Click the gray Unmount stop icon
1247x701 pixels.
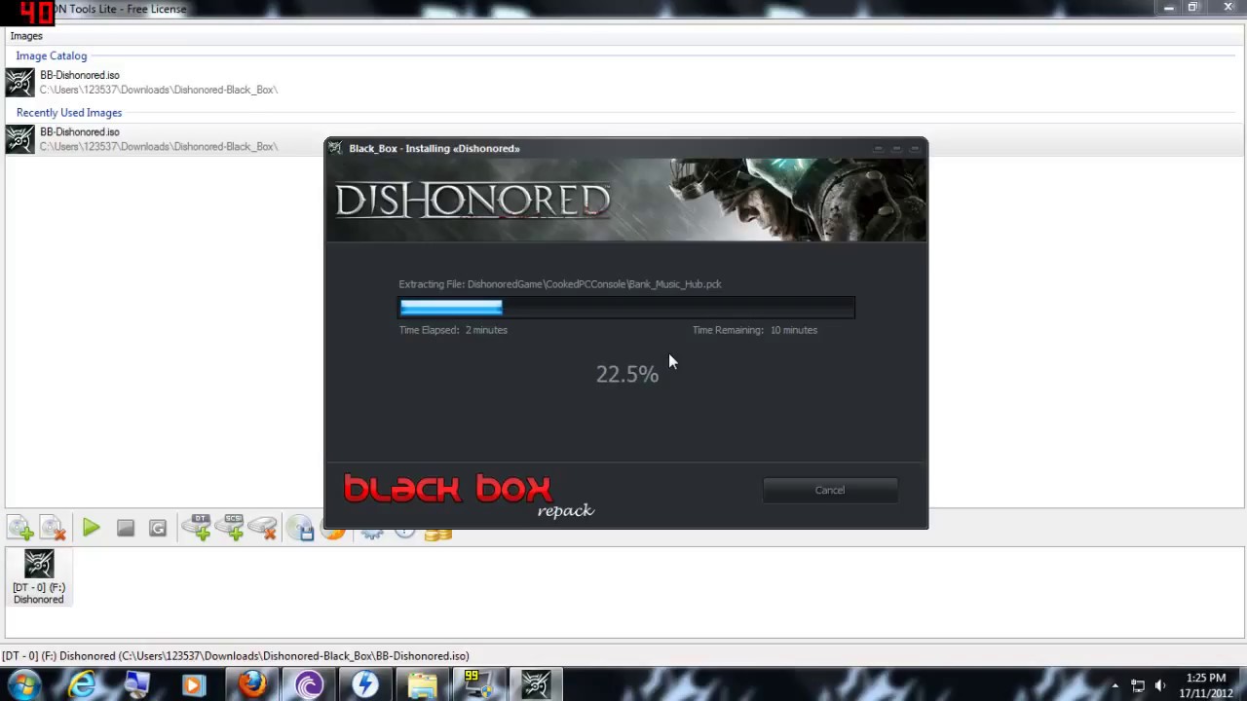pyautogui.click(x=125, y=528)
